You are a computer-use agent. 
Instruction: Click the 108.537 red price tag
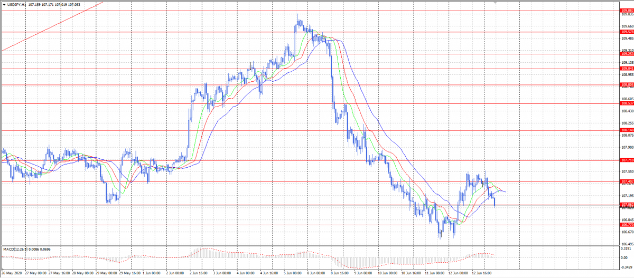coord(627,103)
